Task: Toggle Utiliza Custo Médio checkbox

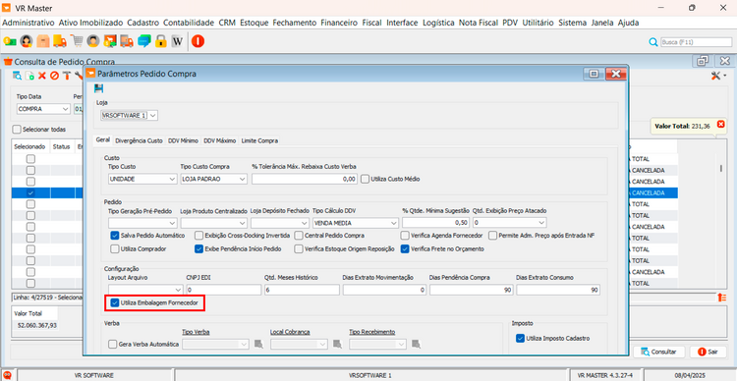Action: pyautogui.click(x=366, y=179)
